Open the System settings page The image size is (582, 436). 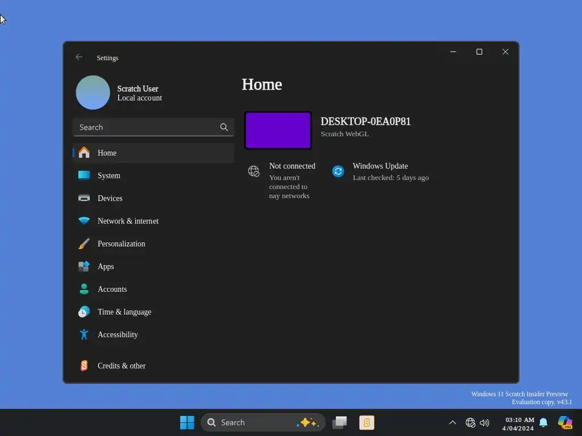tap(153, 175)
